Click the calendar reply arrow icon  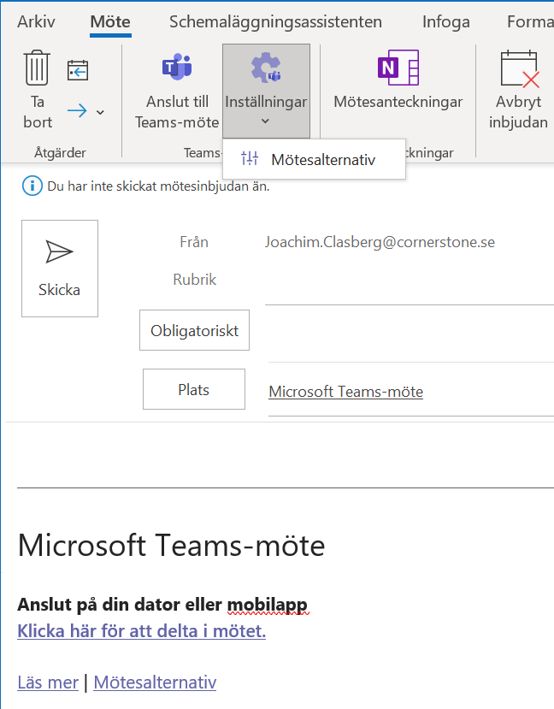tap(78, 70)
